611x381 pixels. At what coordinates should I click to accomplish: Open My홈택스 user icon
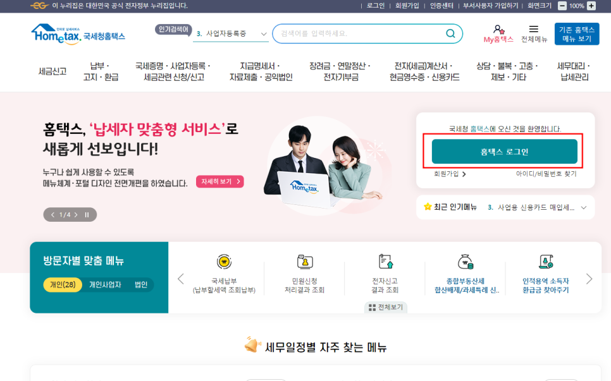pos(498,30)
